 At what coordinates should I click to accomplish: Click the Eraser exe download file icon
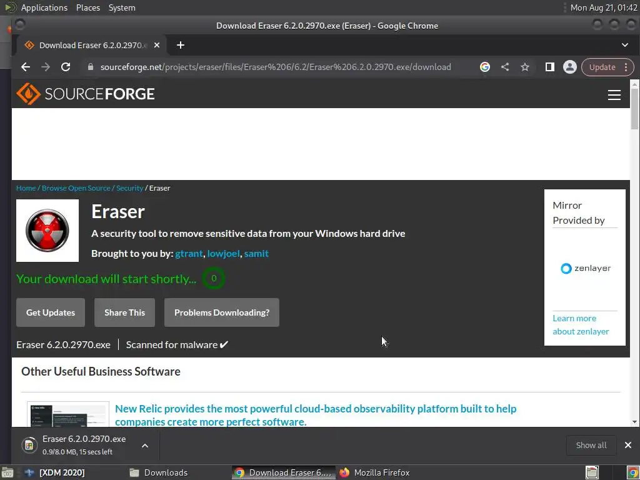tap(29, 445)
